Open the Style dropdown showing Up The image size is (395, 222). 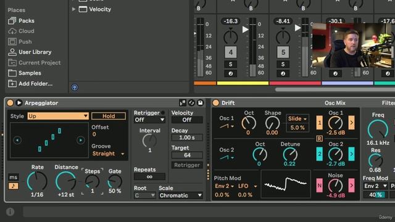(58, 116)
